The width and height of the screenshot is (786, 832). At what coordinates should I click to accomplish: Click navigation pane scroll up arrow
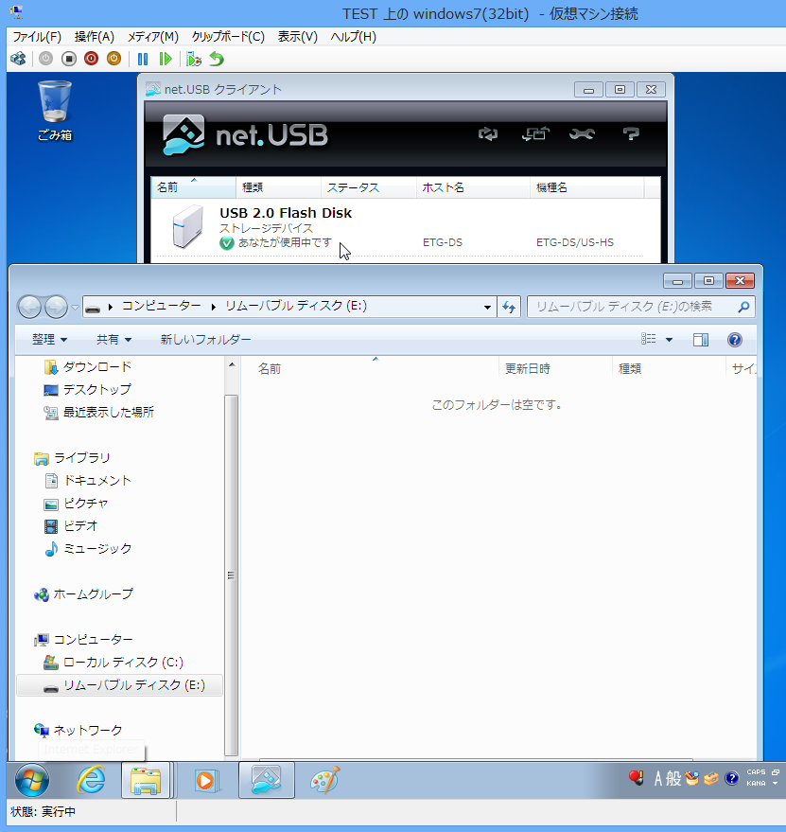click(231, 364)
